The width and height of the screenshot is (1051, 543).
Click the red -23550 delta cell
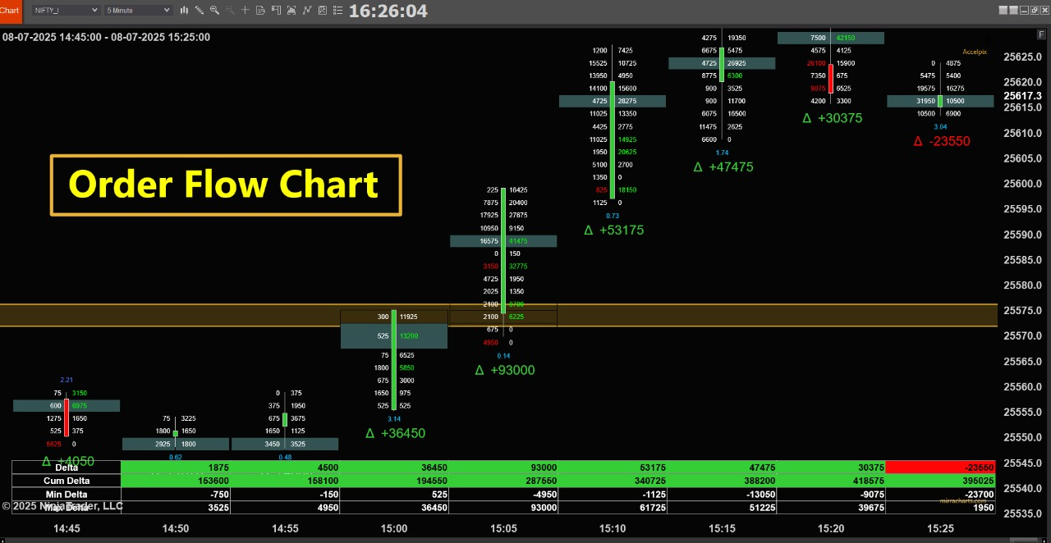940,468
